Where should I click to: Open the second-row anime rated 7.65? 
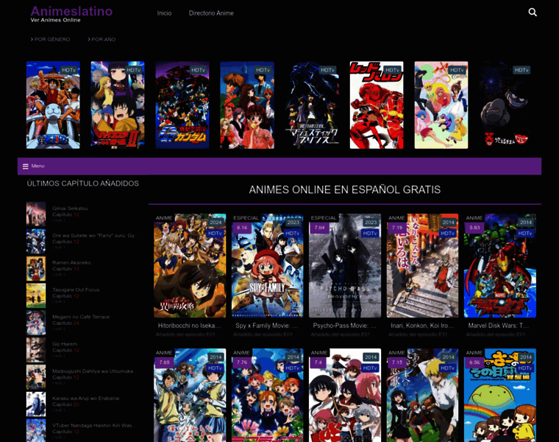click(190, 396)
